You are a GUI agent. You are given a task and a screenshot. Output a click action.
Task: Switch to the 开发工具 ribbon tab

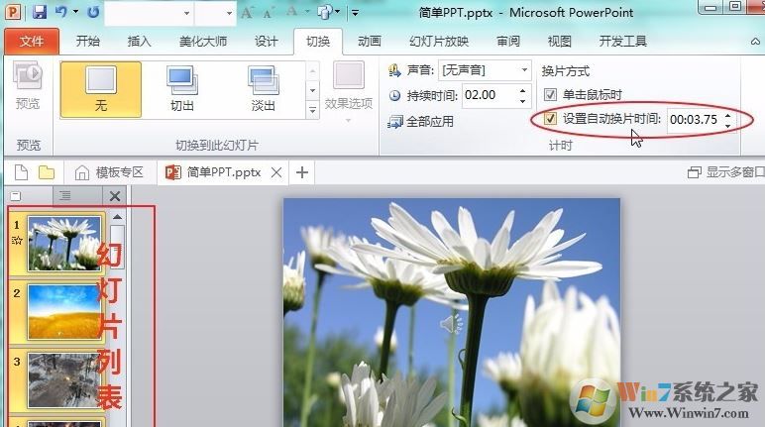[x=623, y=41]
